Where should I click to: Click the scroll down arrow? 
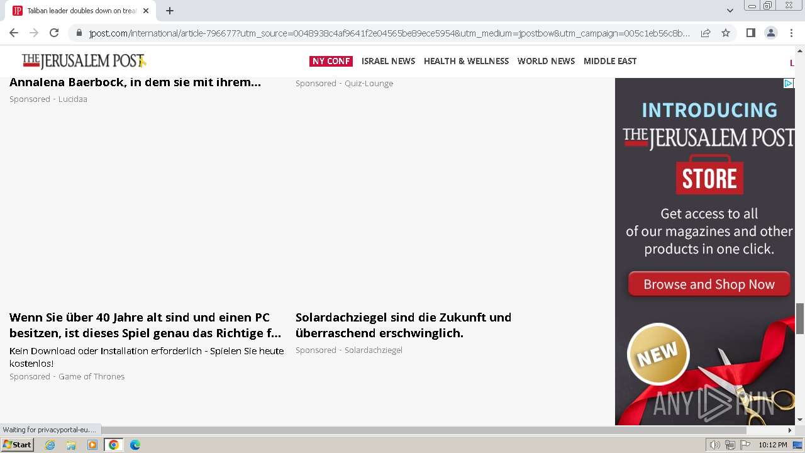pos(800,420)
